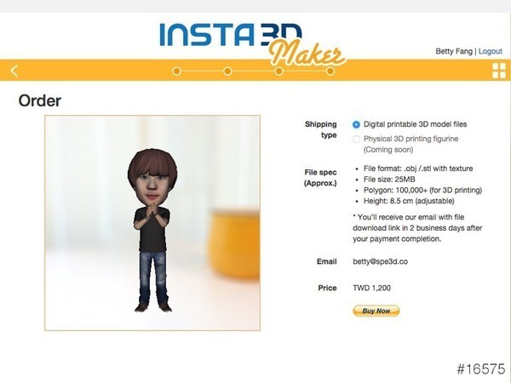511x383 pixels.
Task: Choose Digital printable 3D model files option
Action: (356, 124)
